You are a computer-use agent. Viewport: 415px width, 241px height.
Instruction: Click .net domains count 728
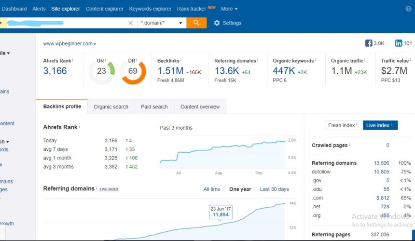coord(385,207)
